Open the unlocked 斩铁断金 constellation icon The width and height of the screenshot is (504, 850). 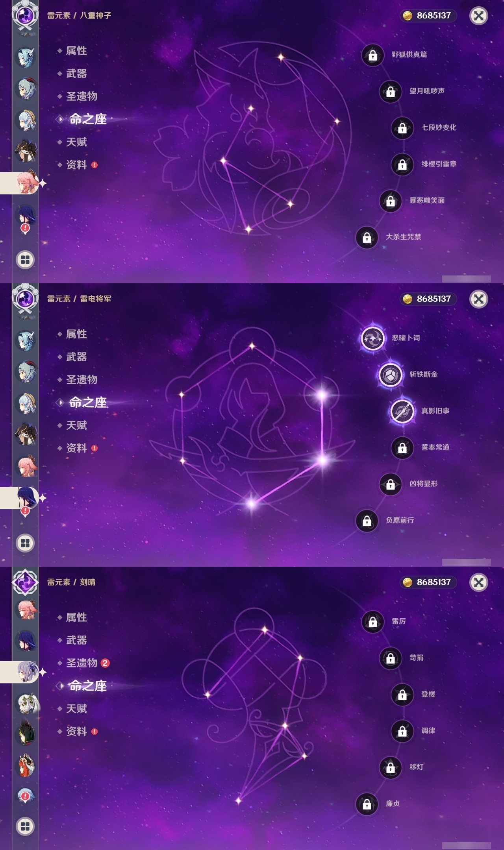390,375
